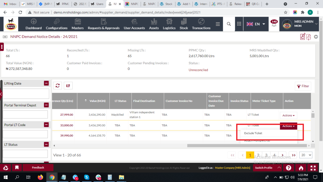
Task: Expand the Switch Profile menu
Action: (x=267, y=168)
